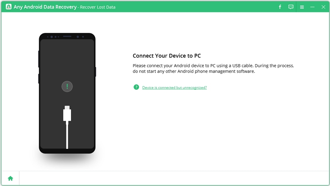Click the 'Any Android Data Recovery' title text
The width and height of the screenshot is (330, 186).
coord(45,7)
